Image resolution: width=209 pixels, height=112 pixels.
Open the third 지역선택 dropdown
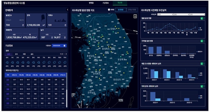point(197,14)
